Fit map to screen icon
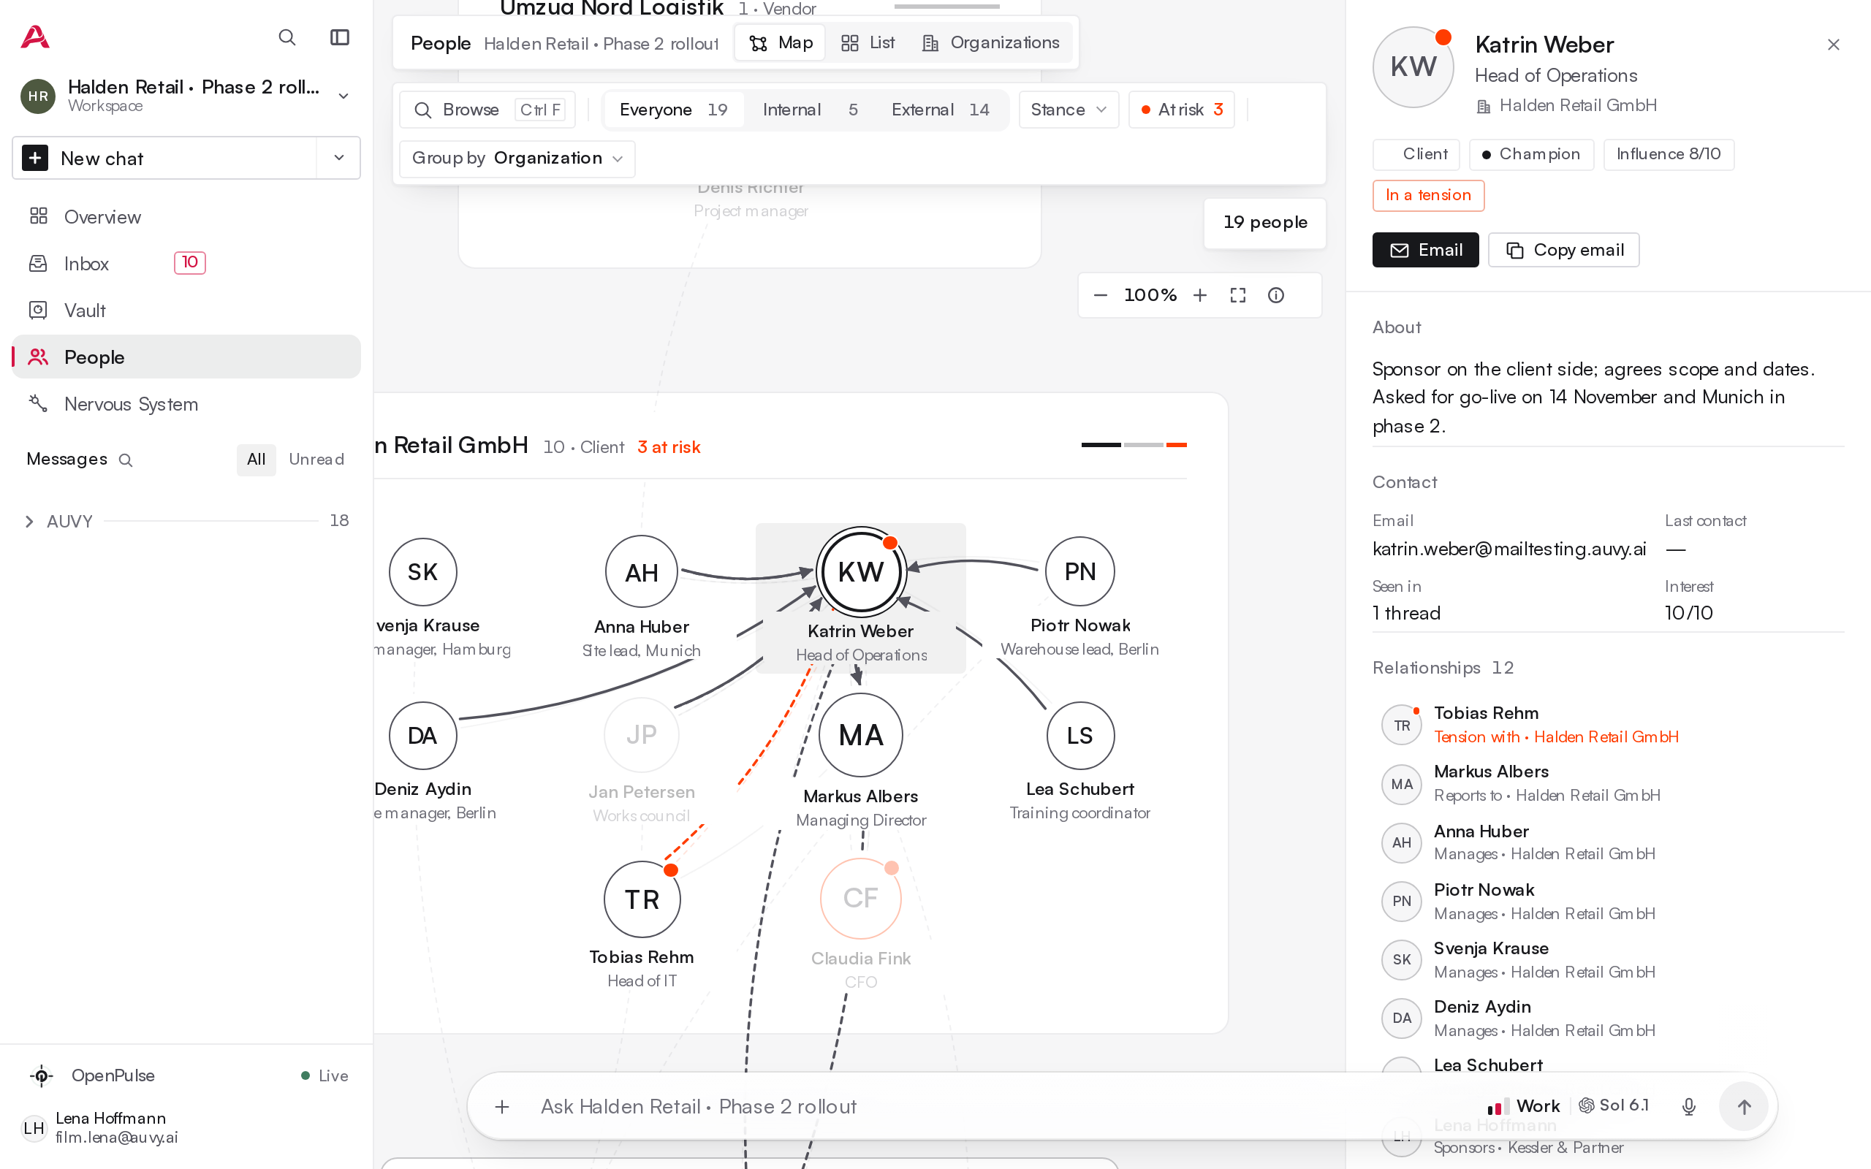The height and width of the screenshot is (1169, 1871). pyautogui.click(x=1238, y=295)
